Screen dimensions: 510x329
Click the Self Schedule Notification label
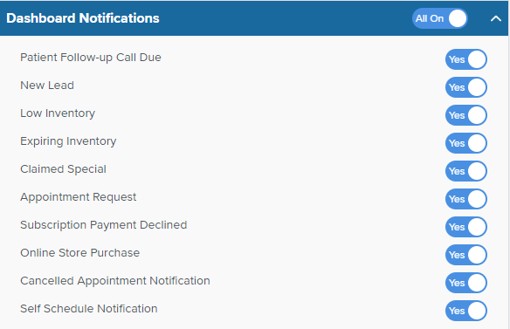[89, 309]
